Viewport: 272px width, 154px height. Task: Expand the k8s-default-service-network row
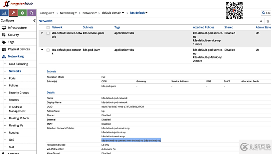42,33
